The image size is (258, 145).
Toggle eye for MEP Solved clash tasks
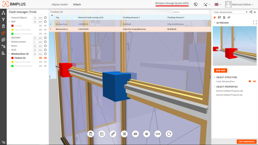click(45, 34)
